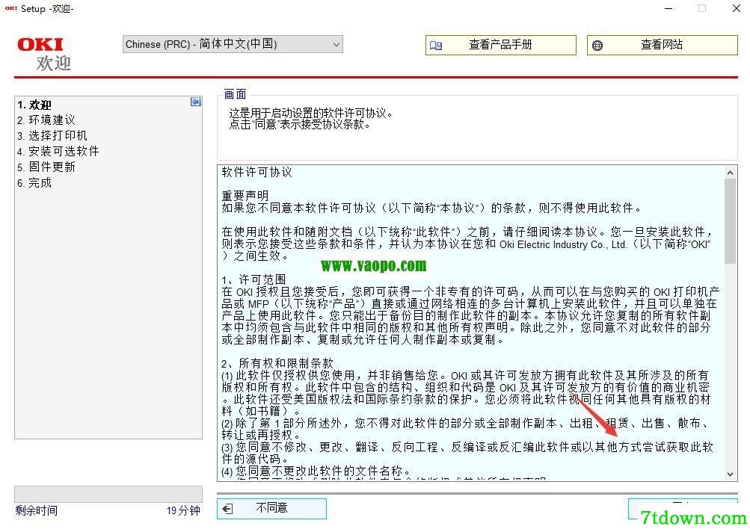Click the 剩余时间 label
This screenshot has width=750, height=532.
37,510
